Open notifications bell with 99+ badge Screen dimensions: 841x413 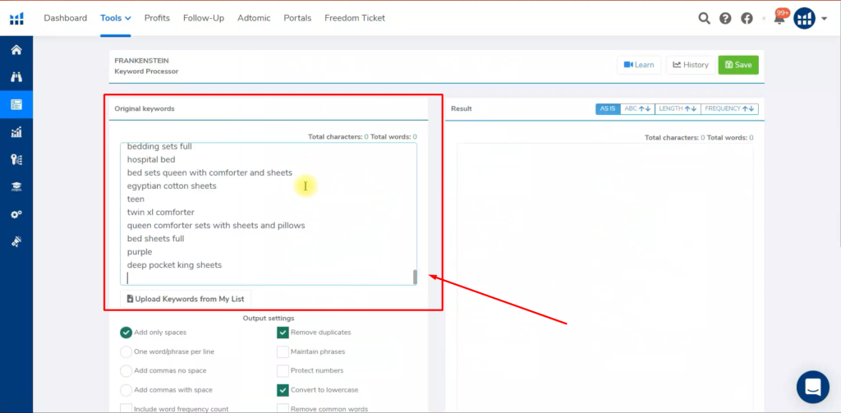pos(779,17)
